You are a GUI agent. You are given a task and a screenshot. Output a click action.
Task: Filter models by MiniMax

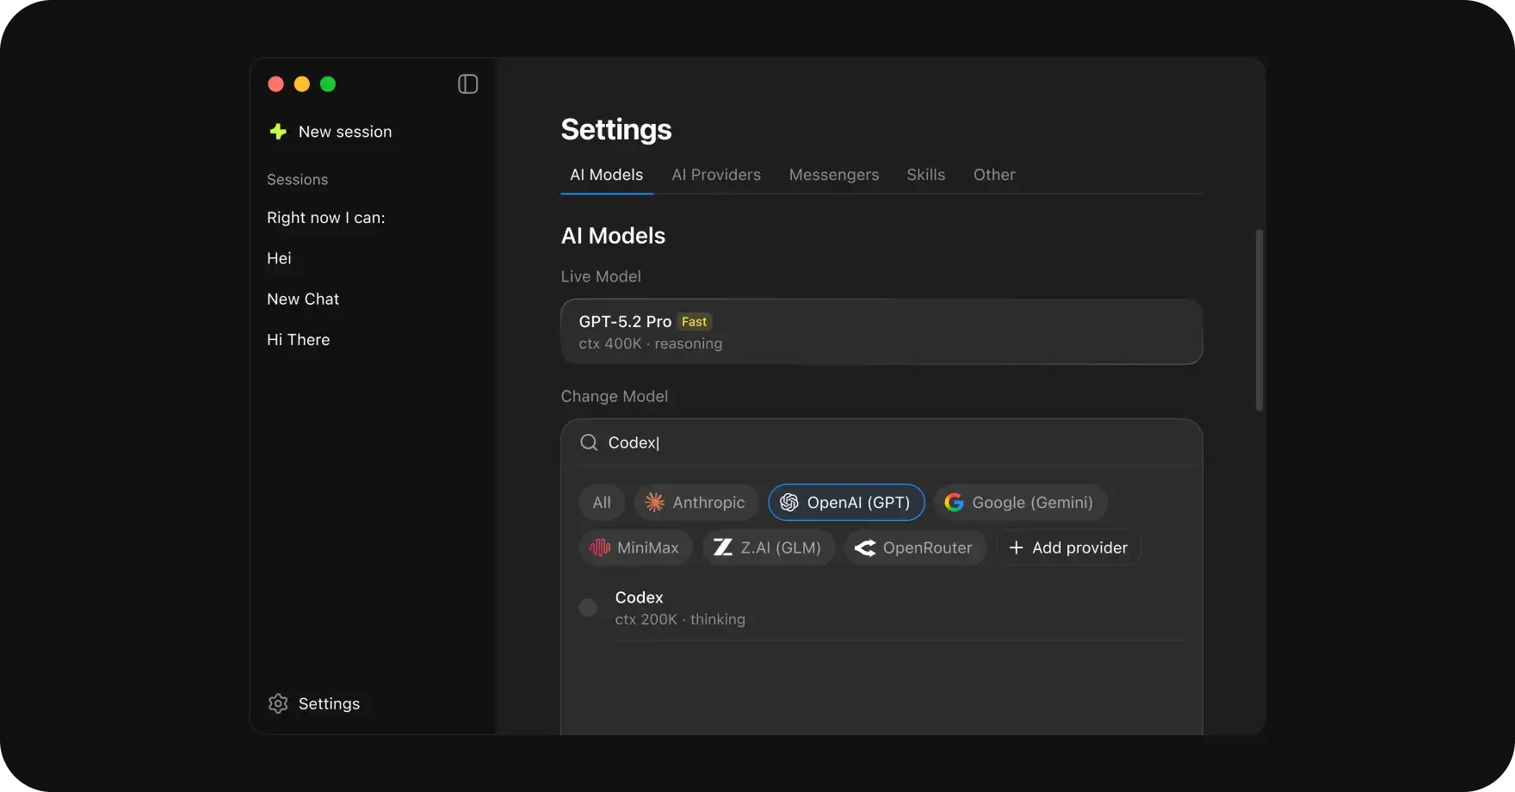tap(635, 548)
